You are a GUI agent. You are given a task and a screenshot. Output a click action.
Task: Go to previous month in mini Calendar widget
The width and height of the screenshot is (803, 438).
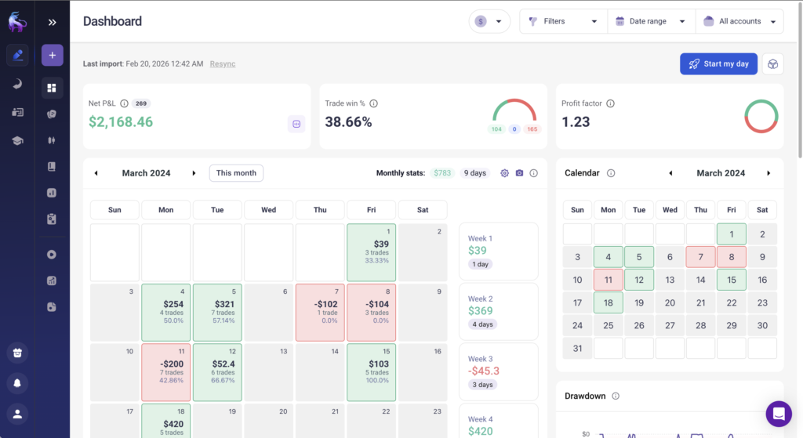tap(670, 173)
